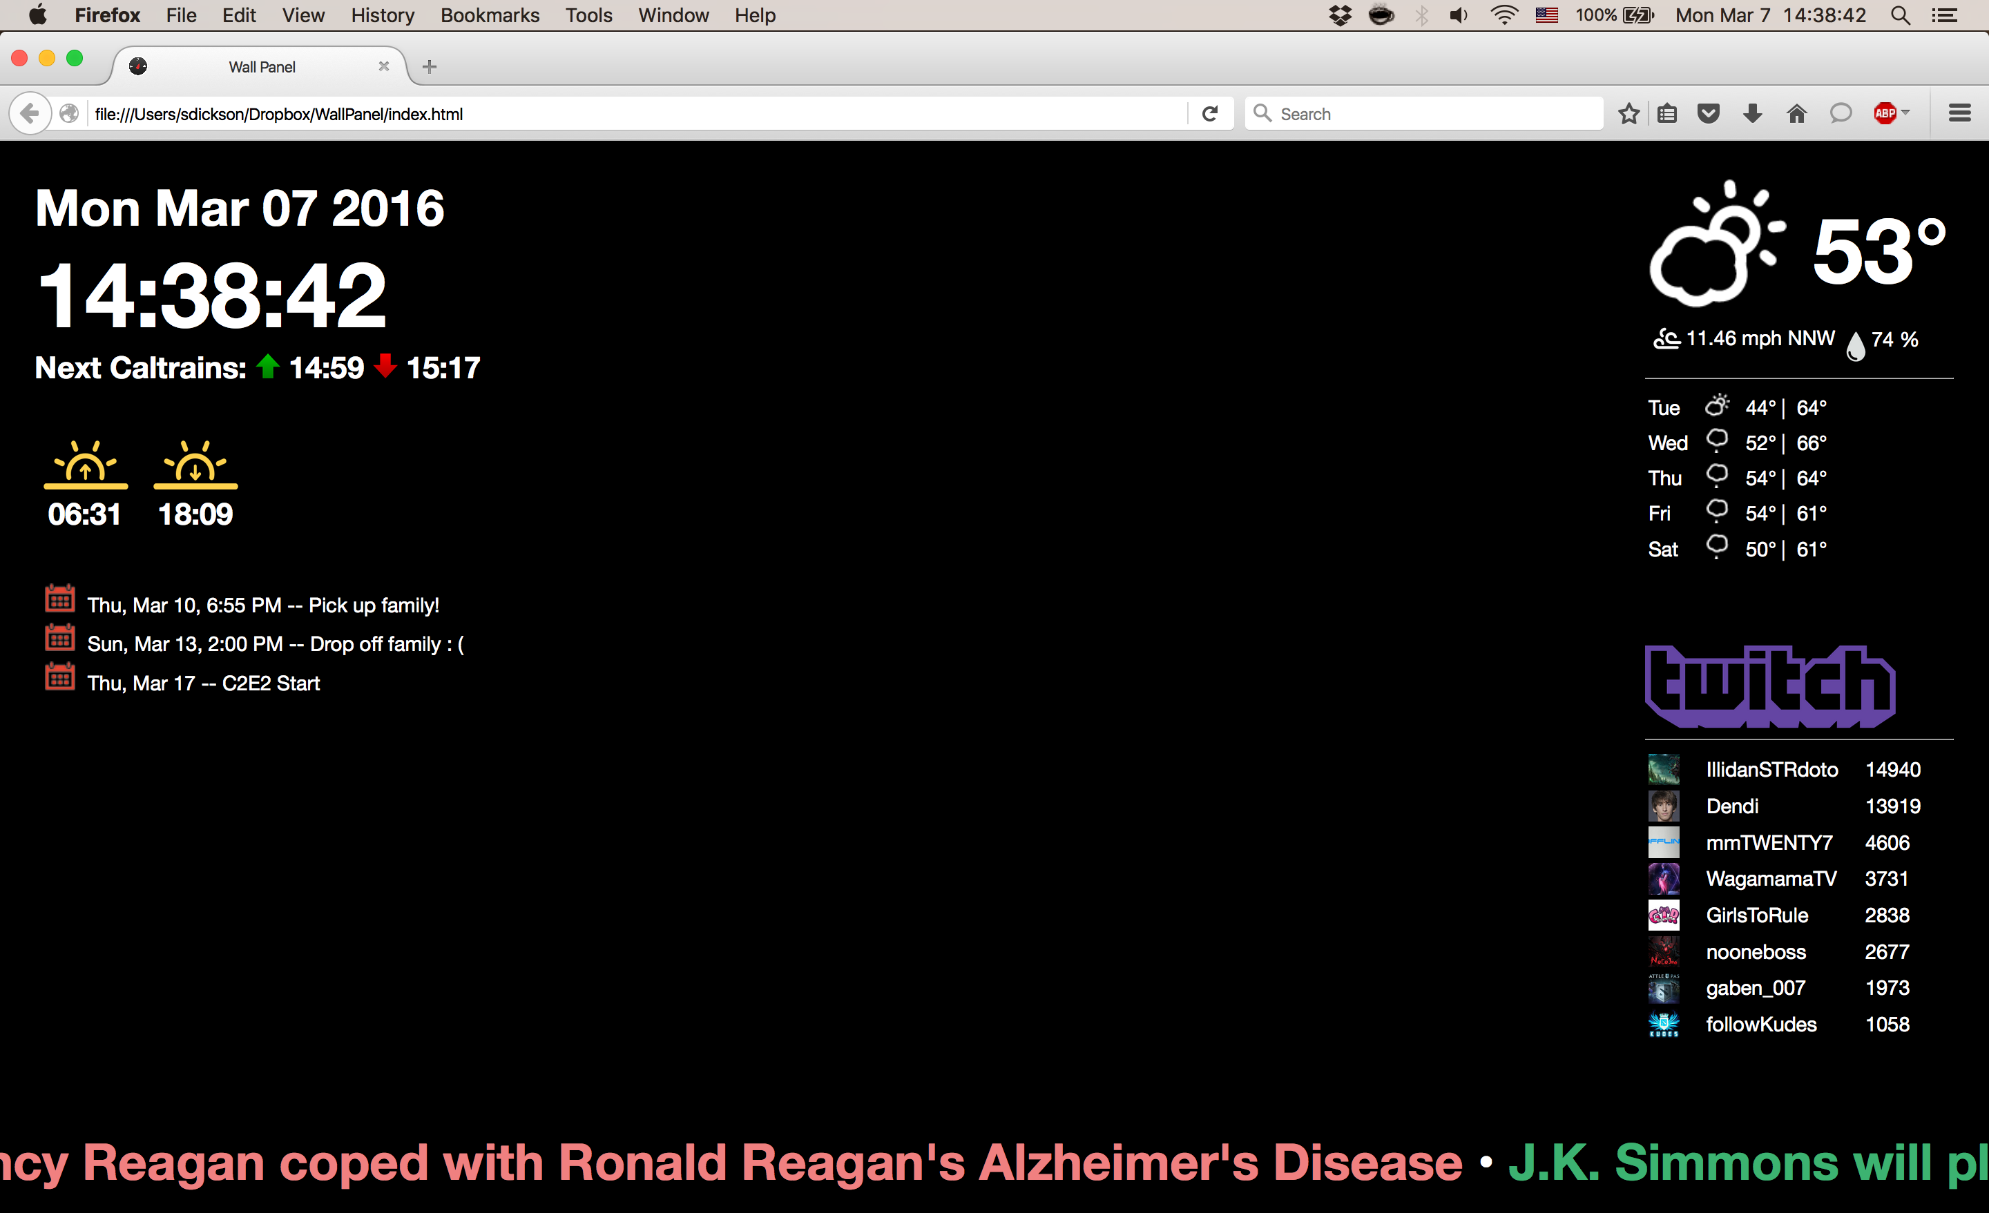Click the home icon in toolbar

click(x=1796, y=114)
